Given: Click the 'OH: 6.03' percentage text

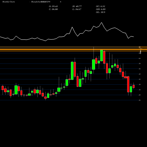Looking at the screenshot, I should click(x=101, y=9).
